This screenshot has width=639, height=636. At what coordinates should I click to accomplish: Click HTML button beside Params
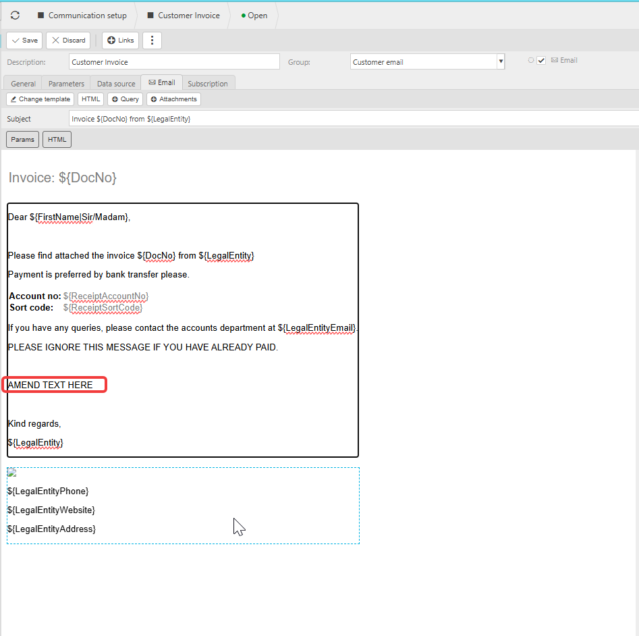pos(57,140)
